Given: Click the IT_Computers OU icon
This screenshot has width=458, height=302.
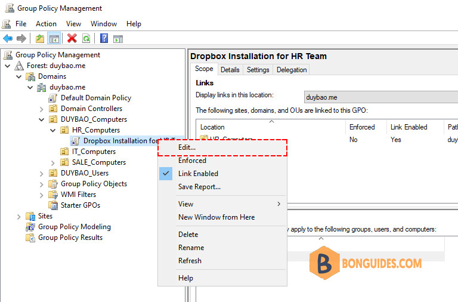Looking at the screenshot, I should (x=64, y=152).
